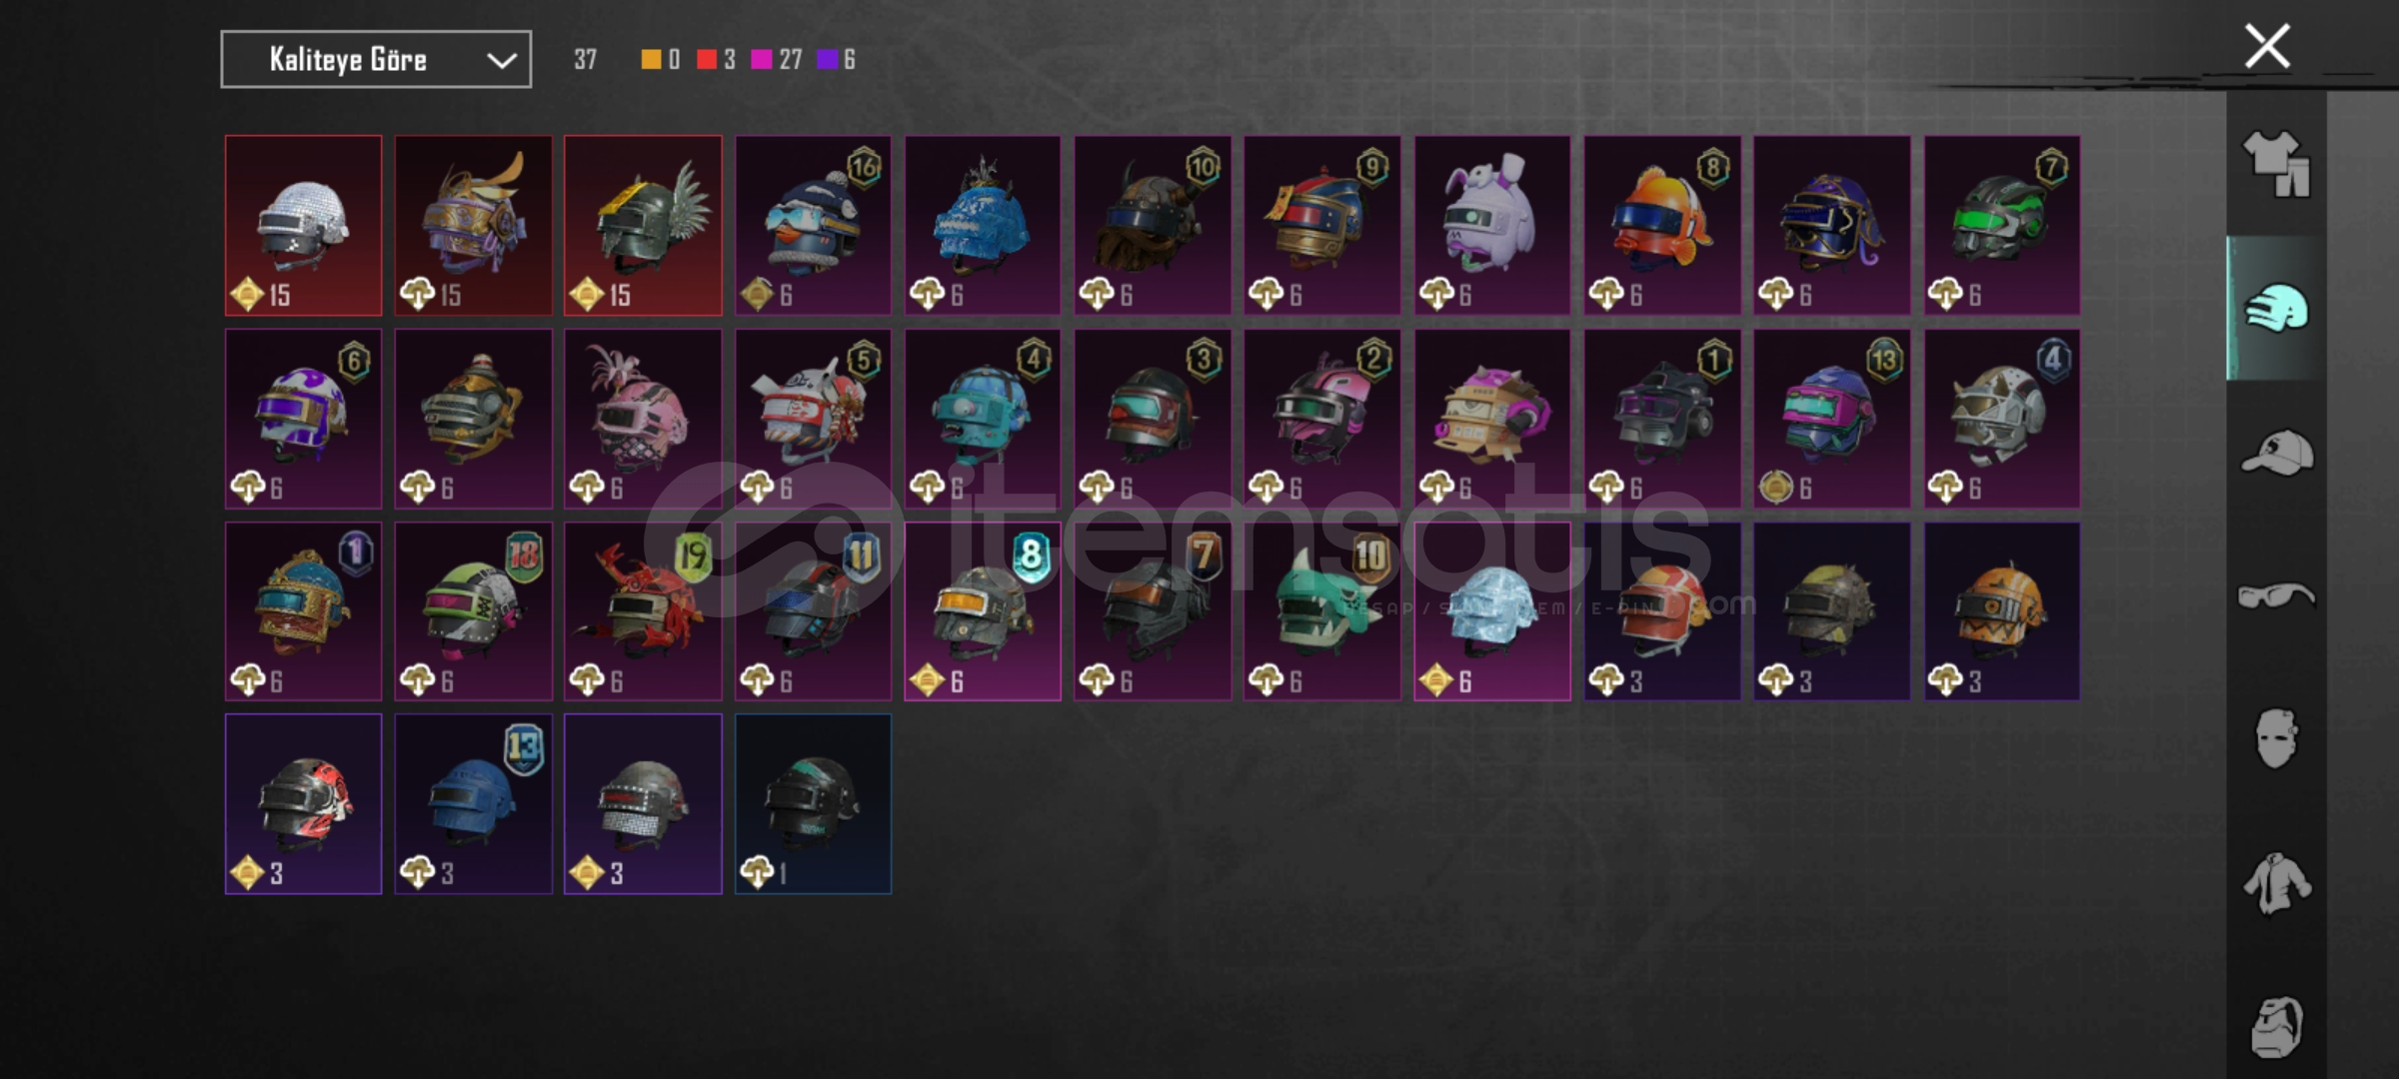Filter by purple quality count 6

click(837, 60)
